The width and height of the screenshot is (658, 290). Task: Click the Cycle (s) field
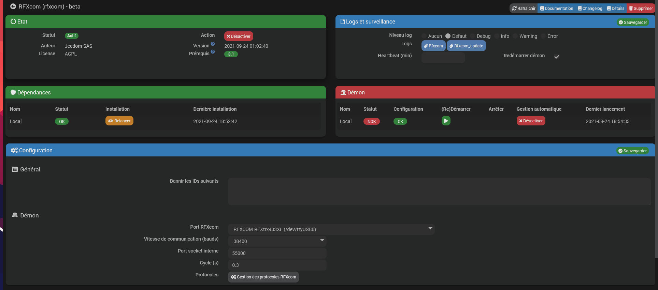[x=277, y=265]
